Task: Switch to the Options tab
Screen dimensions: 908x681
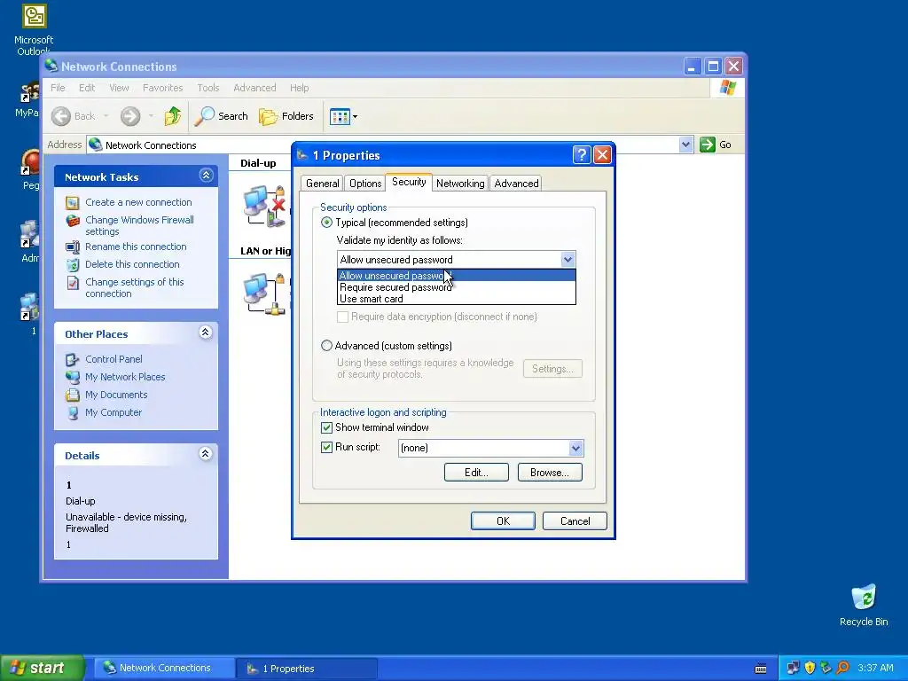Action: click(x=365, y=184)
